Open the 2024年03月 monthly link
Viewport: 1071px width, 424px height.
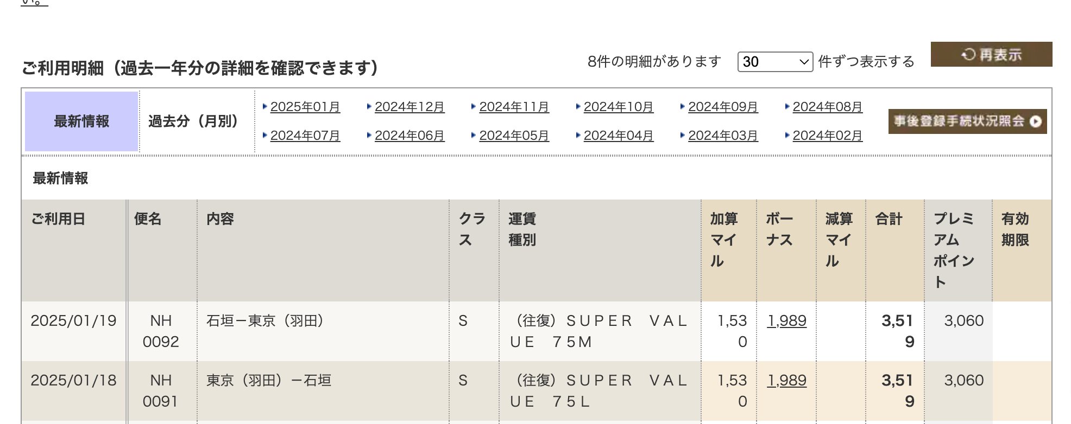pyautogui.click(x=723, y=136)
